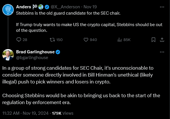This screenshot has width=170, height=119.
Task: Like Anders' tweet with heart icon
Action: point(86,40)
